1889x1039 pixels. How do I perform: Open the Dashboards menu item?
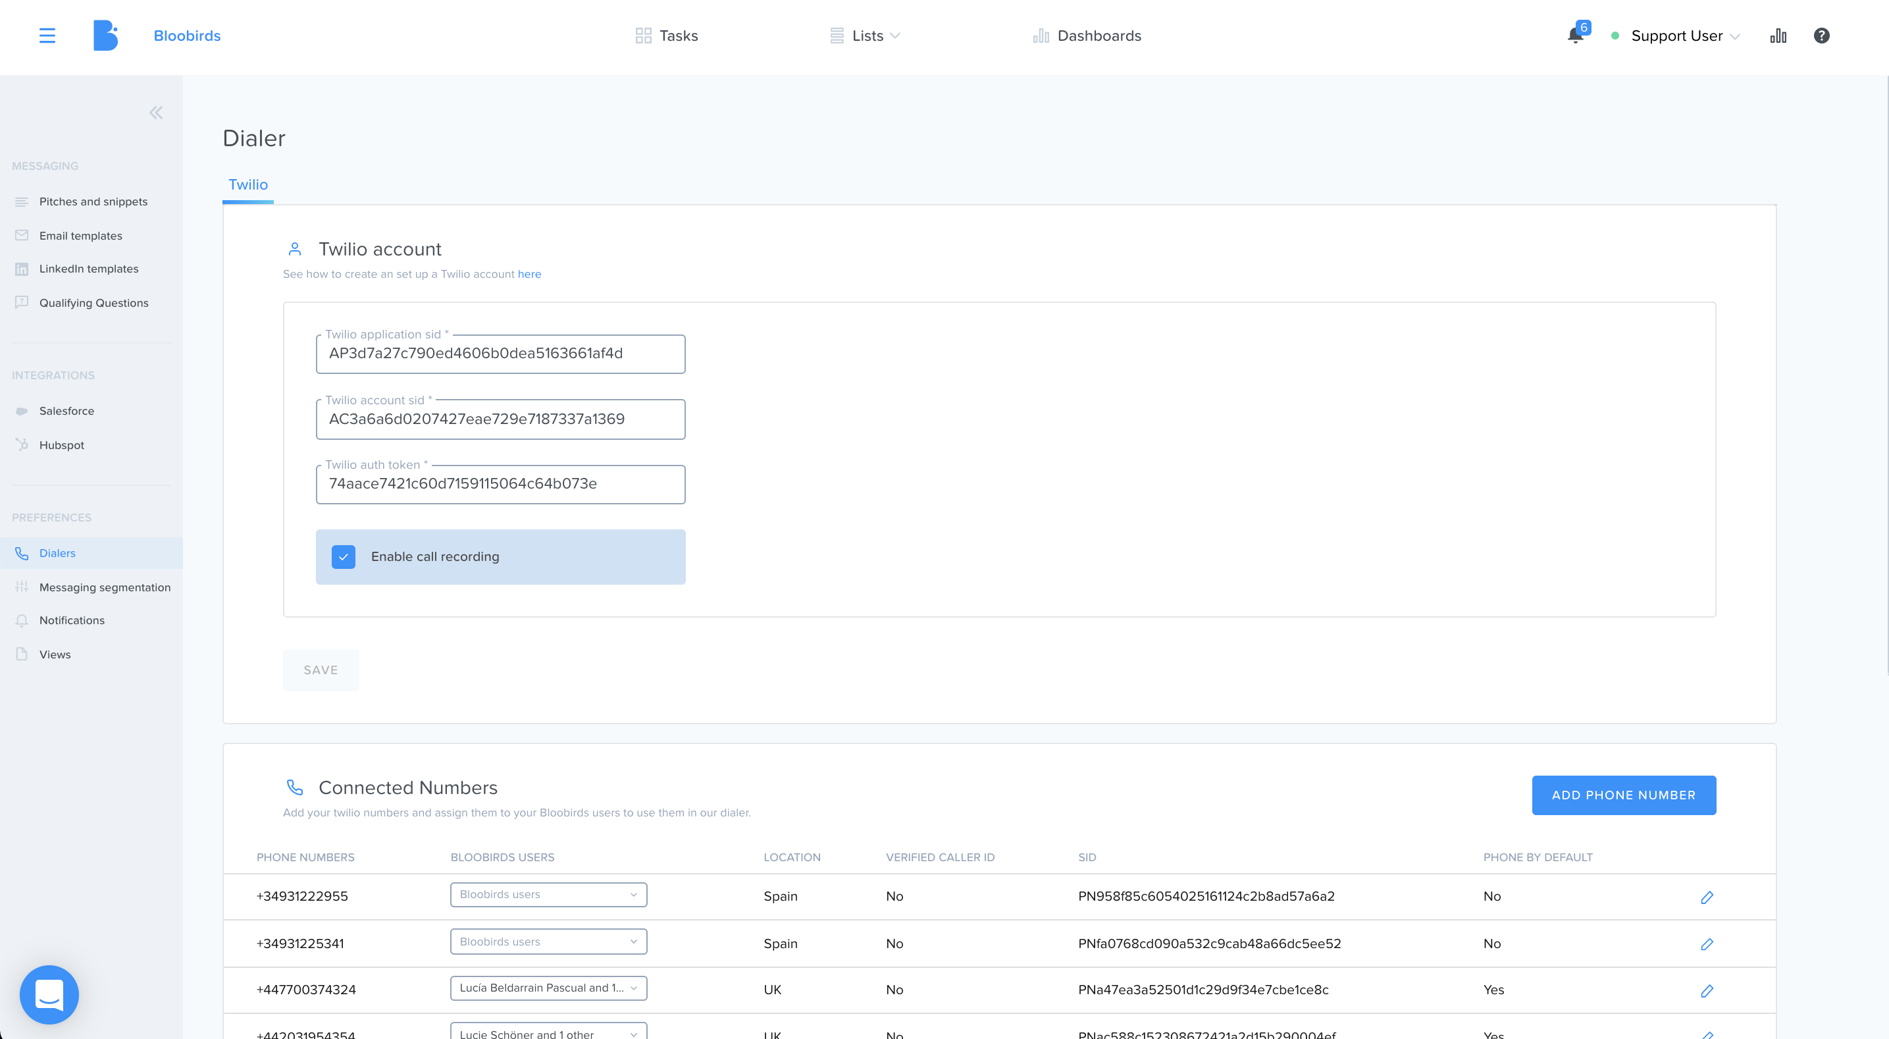(1087, 35)
